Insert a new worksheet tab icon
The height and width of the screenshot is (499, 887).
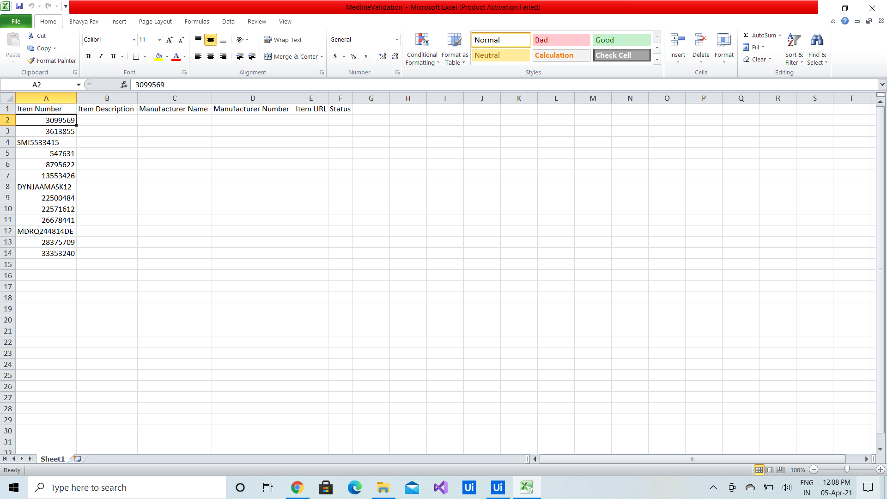[x=77, y=459]
